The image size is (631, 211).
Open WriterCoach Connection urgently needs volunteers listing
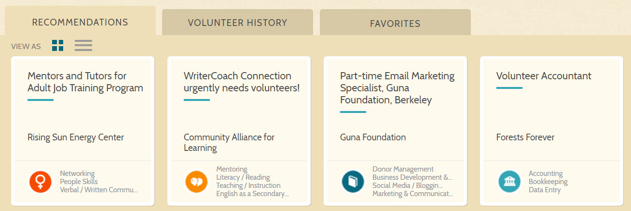click(242, 82)
